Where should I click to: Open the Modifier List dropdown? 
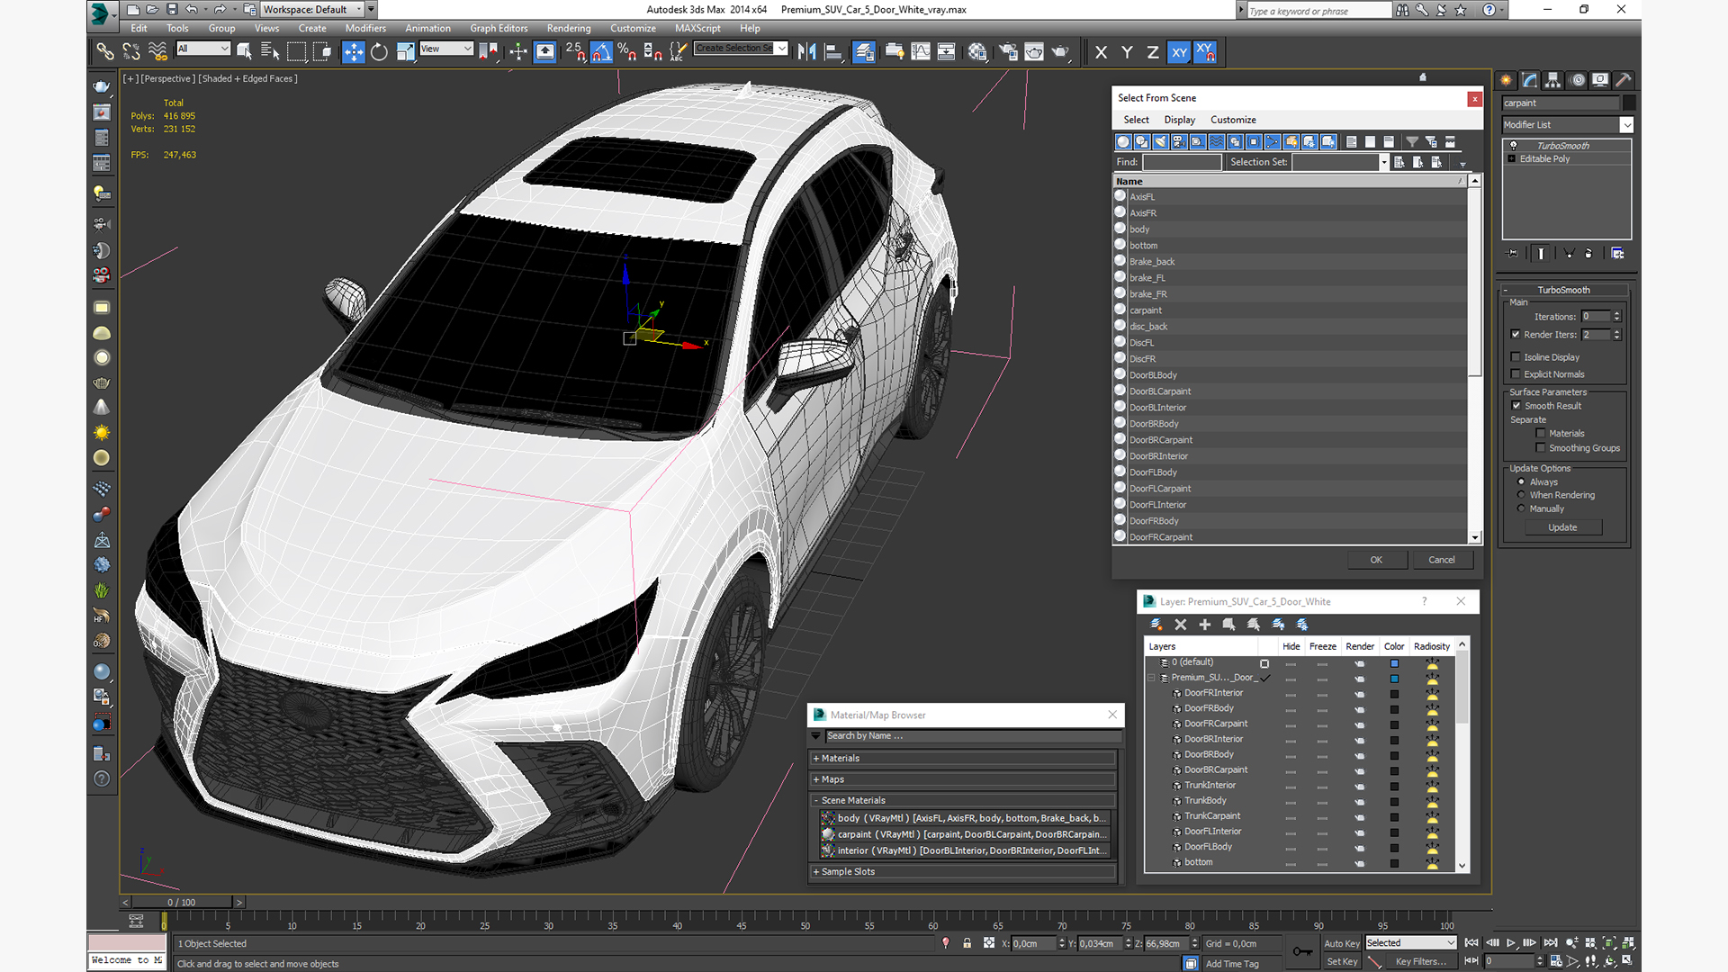pyautogui.click(x=1626, y=125)
